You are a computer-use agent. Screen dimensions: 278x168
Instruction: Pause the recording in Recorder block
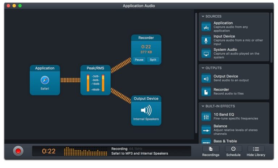pos(139,59)
